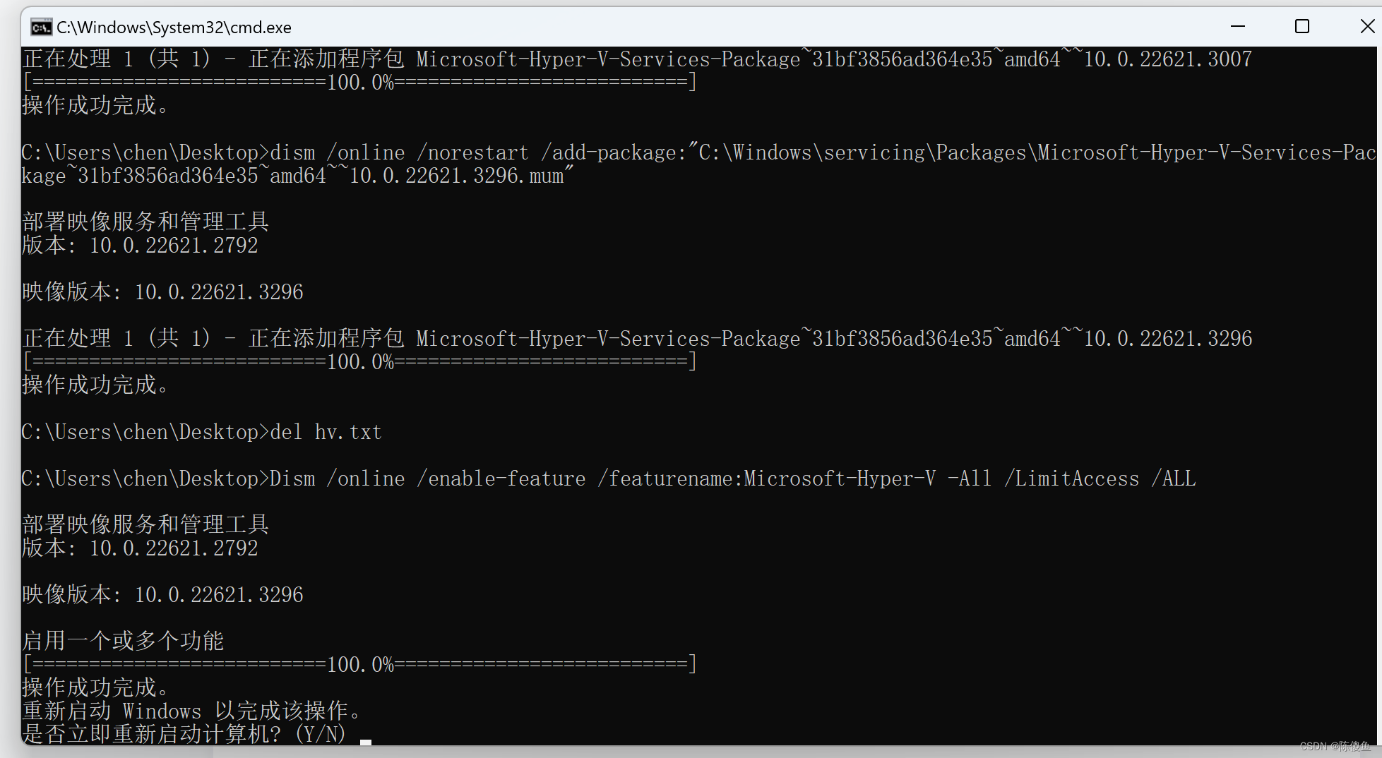
Task: Click the restart prompt (Y/N) line
Action: point(184,734)
